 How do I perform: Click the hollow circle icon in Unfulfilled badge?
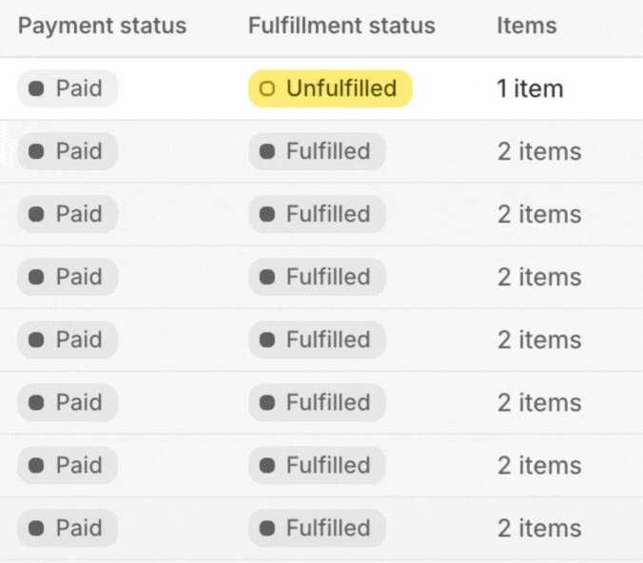click(267, 88)
